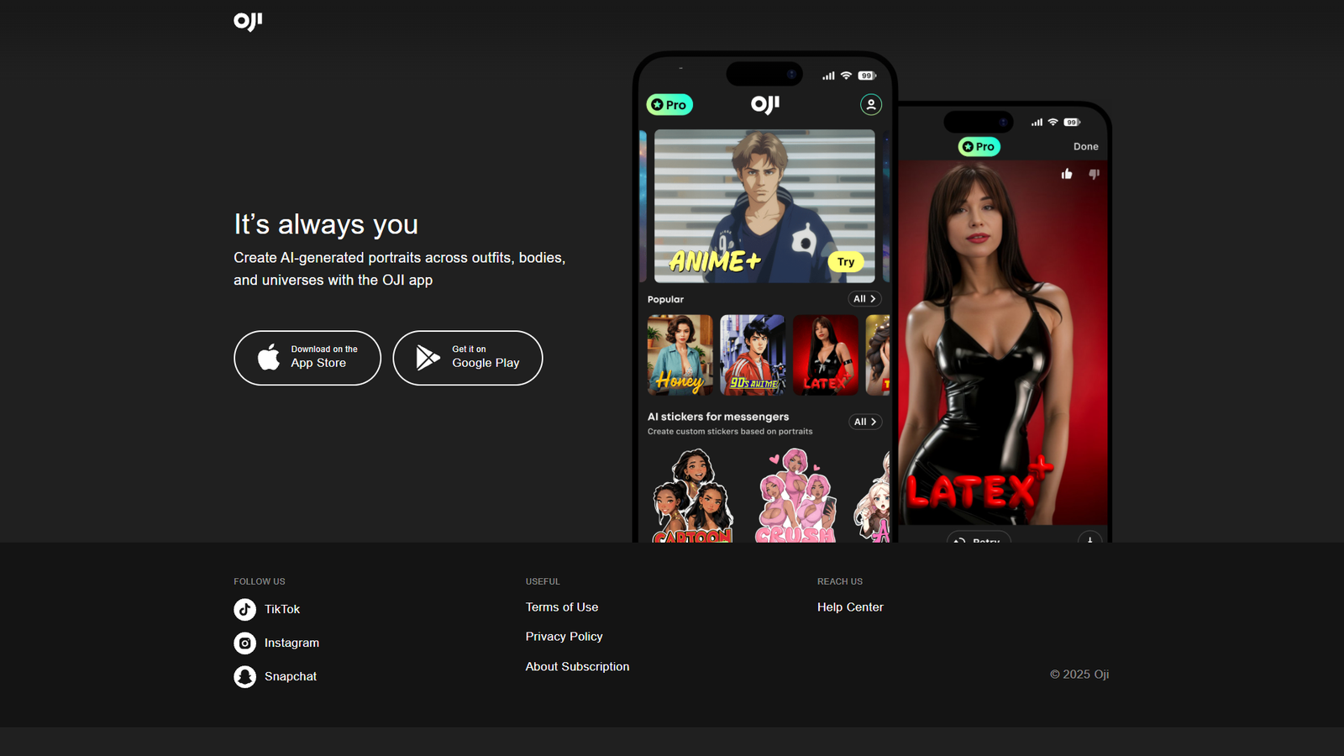Open the Anime+ featured banner image
This screenshot has height=756, width=1344.
coord(764,206)
